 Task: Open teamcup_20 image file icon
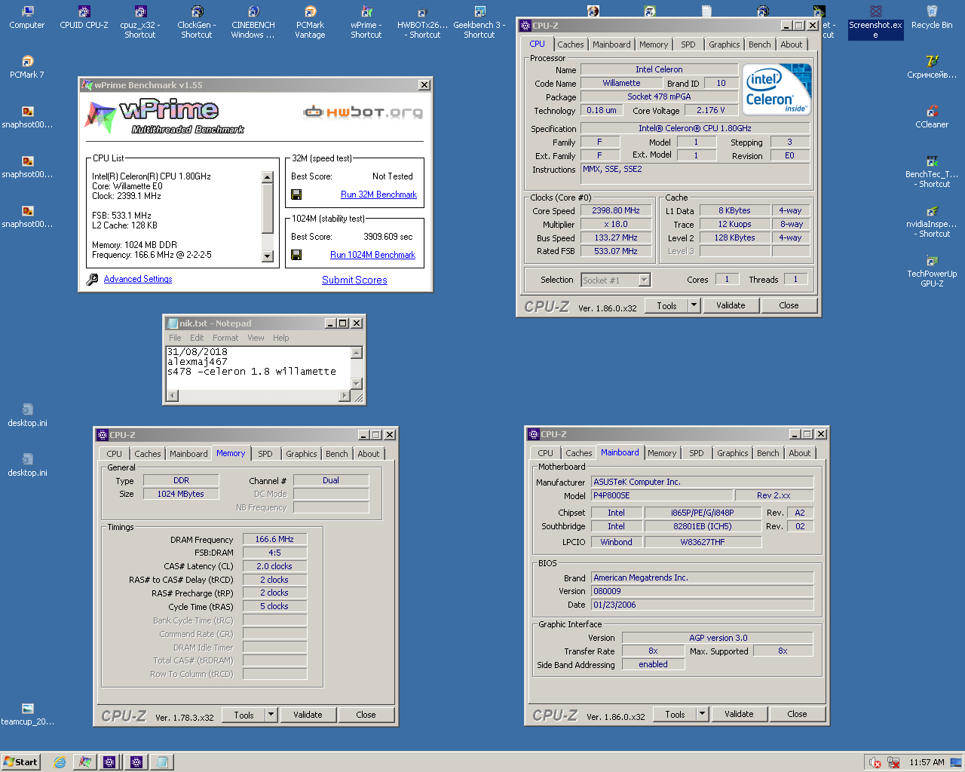point(27,714)
